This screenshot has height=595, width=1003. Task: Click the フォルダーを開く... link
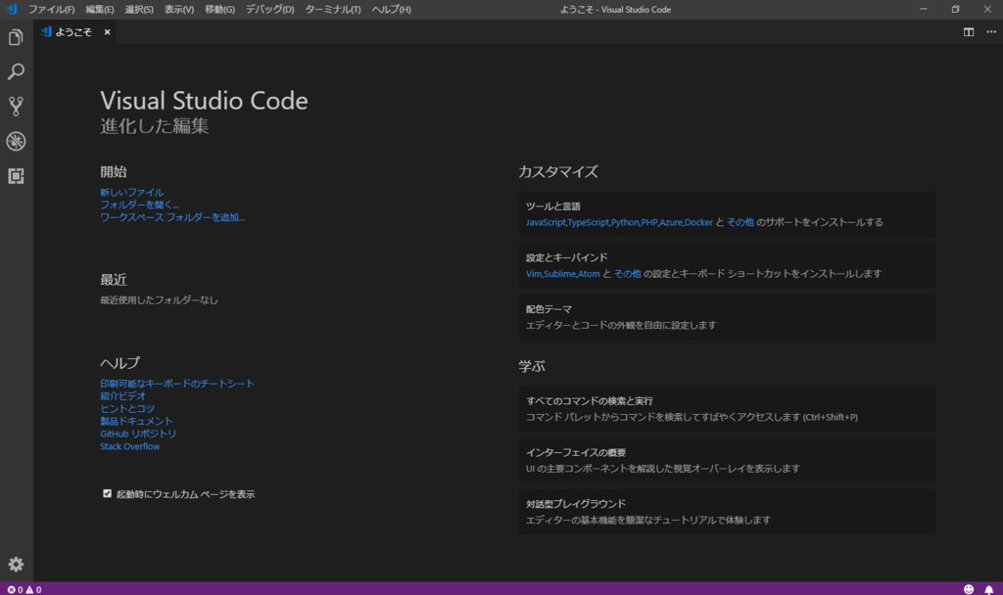click(x=139, y=205)
